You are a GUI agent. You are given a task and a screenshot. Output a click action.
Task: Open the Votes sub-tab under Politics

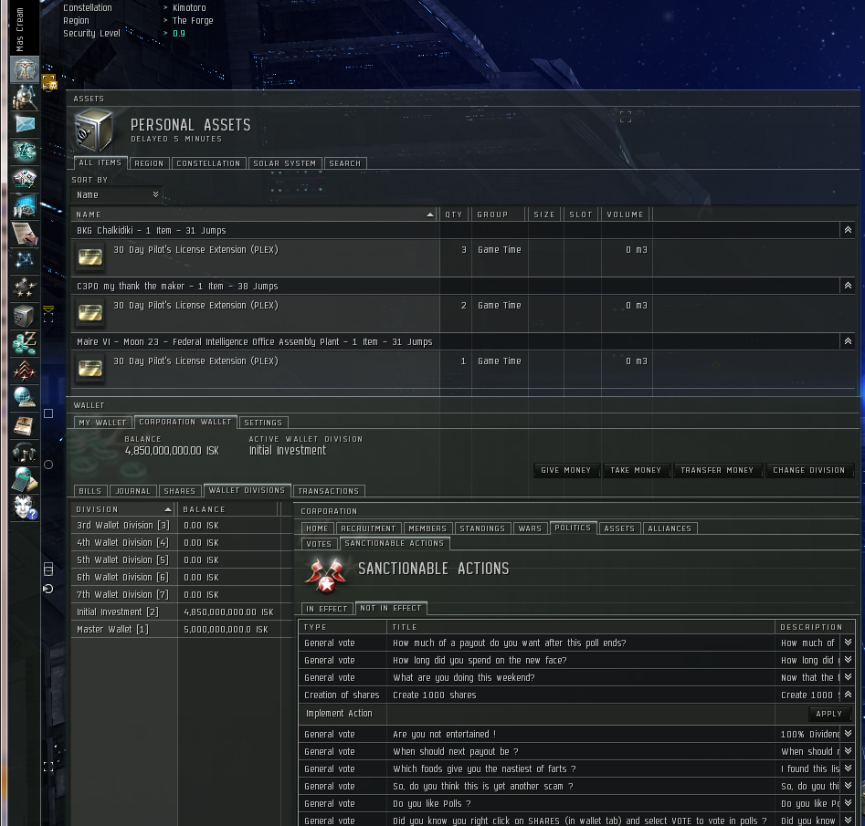point(319,544)
